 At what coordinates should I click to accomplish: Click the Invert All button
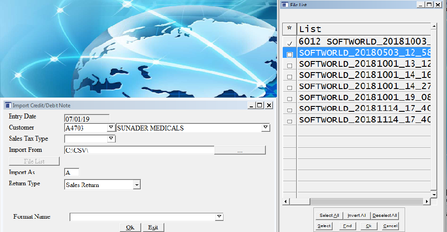[357, 216]
